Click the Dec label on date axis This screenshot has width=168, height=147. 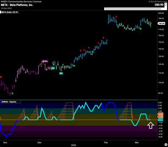click(x=39, y=142)
